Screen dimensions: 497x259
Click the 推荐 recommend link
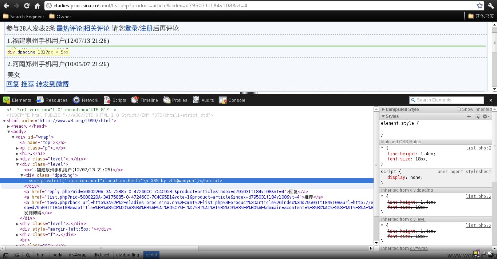tap(28, 84)
